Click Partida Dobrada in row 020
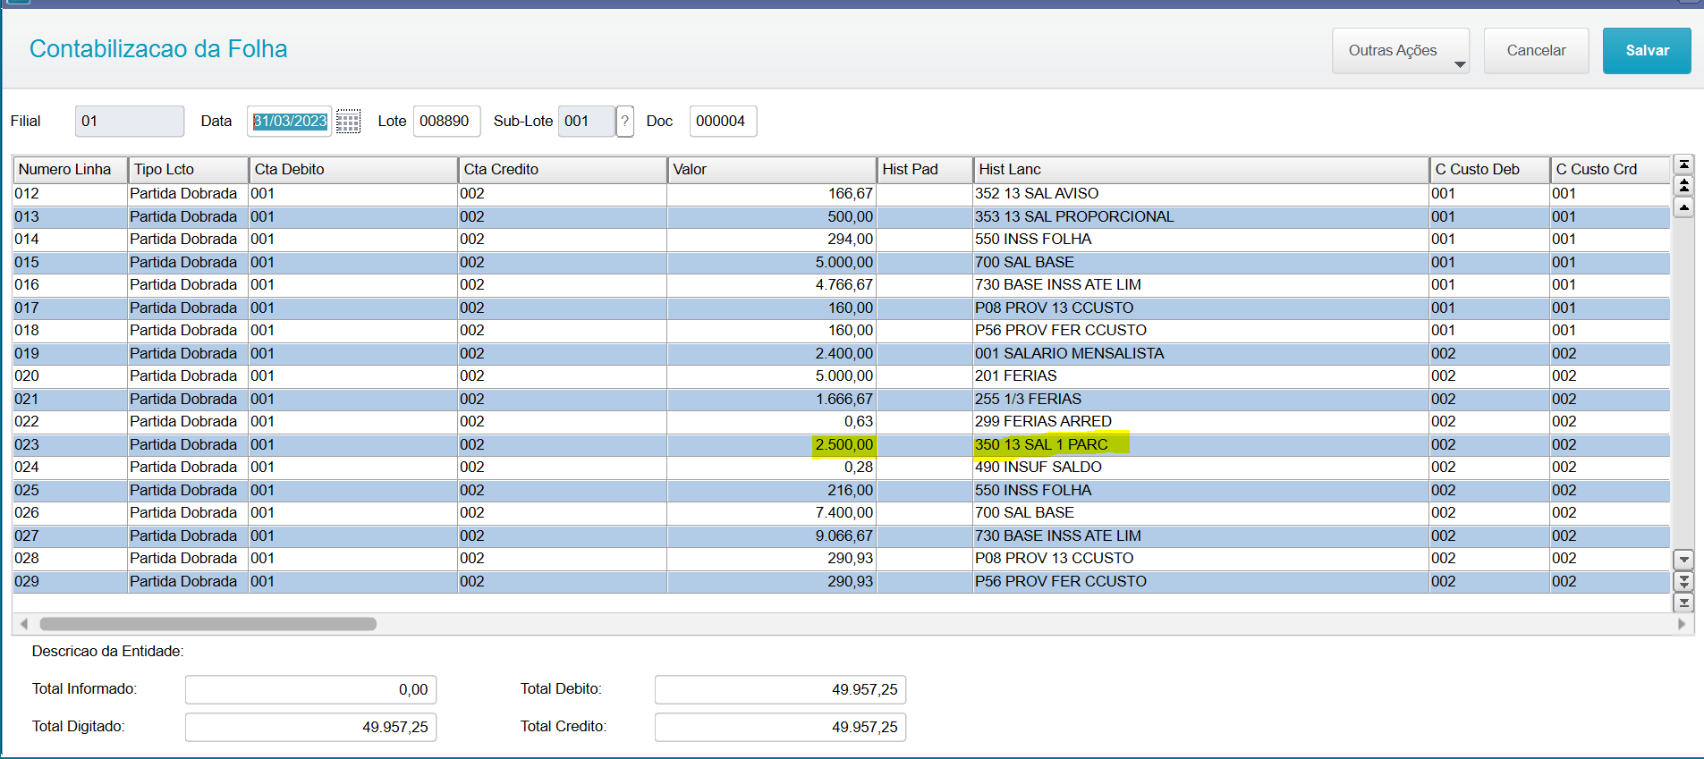Image resolution: width=1704 pixels, height=759 pixels. click(189, 376)
